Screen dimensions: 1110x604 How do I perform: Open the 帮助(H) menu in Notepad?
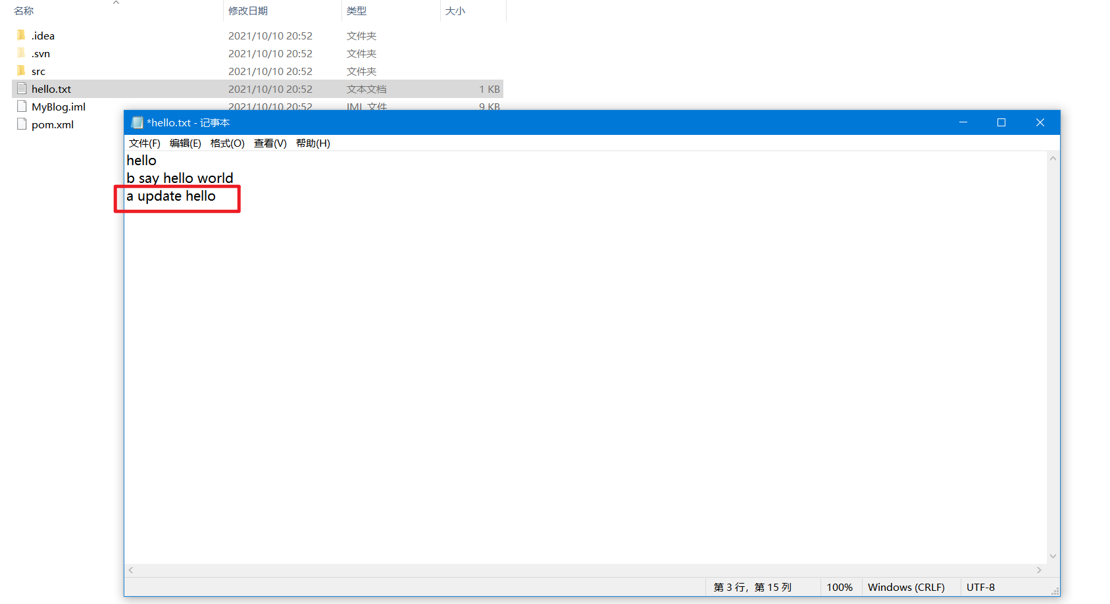tap(313, 143)
